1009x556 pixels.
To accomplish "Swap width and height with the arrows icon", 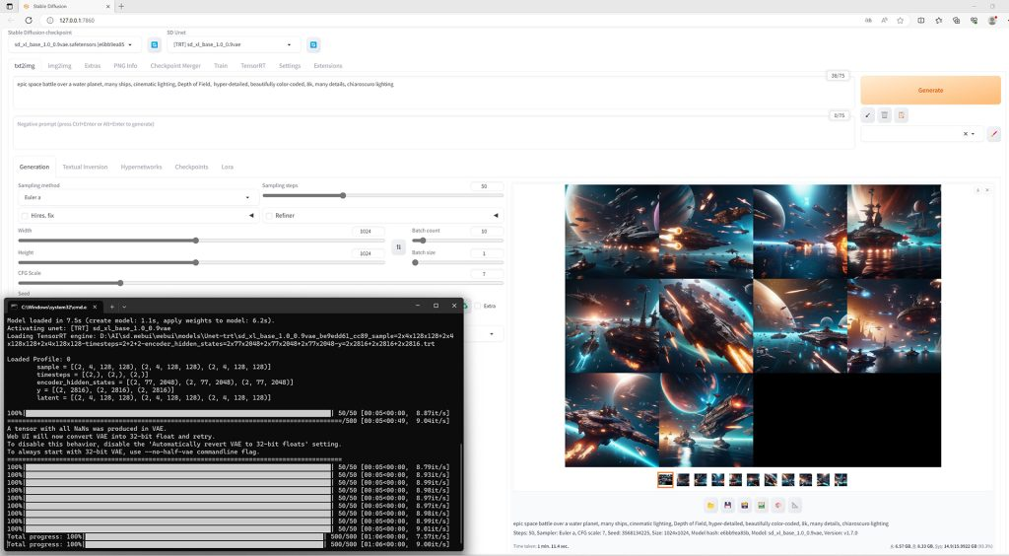I will [x=398, y=247].
